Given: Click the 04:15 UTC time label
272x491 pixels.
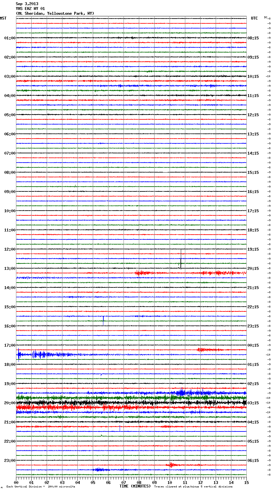Looking at the screenshot, I should click(x=253, y=422).
